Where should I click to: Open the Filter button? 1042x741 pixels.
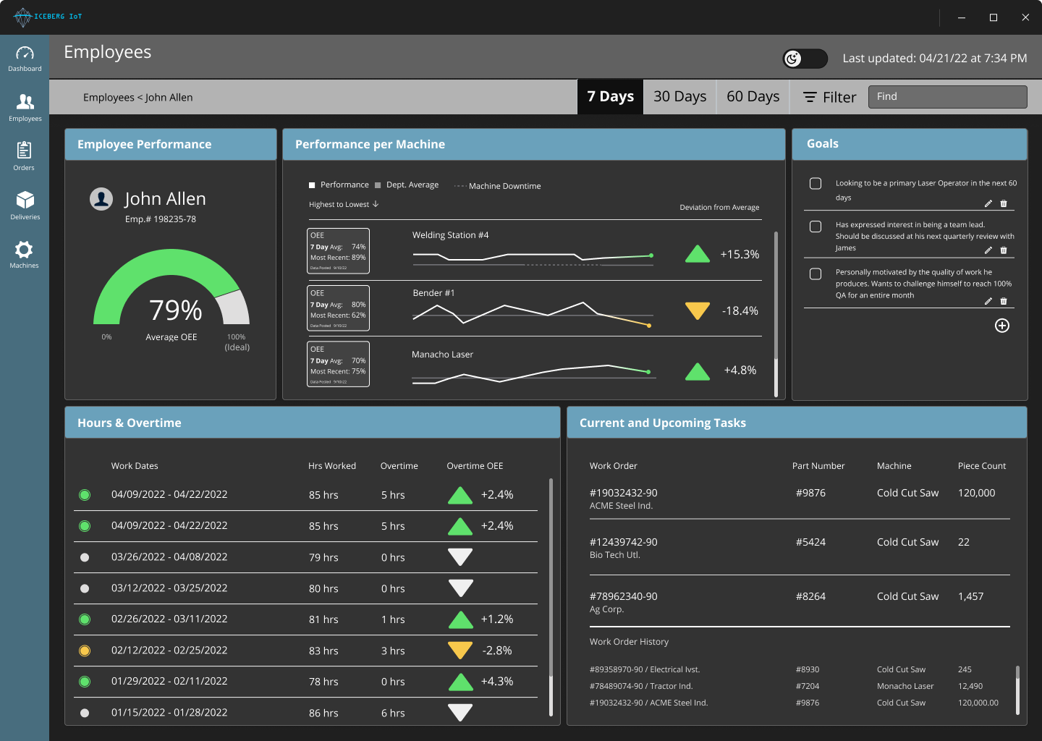click(x=830, y=97)
